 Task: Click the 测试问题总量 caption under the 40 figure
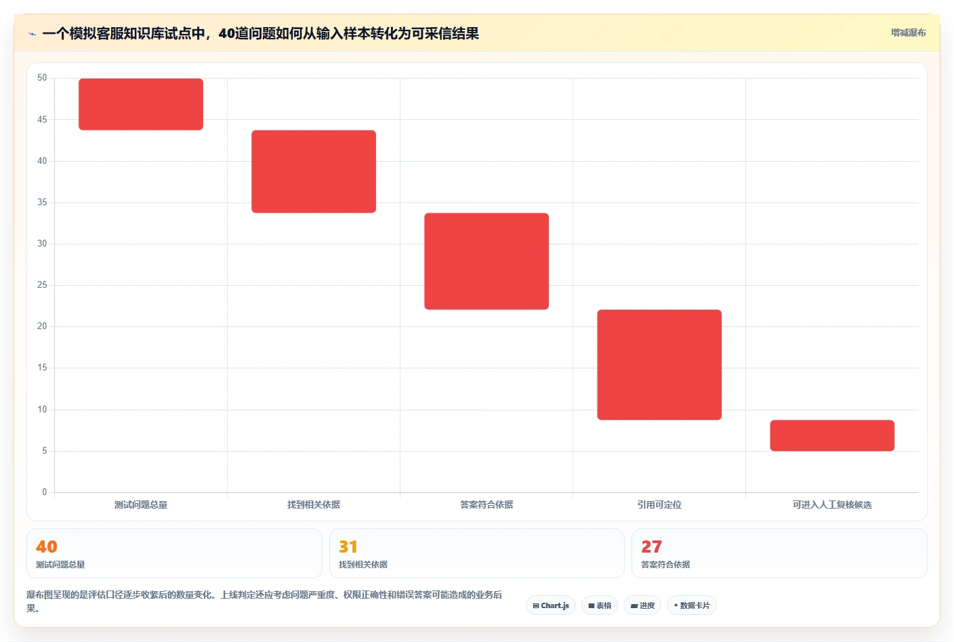pyautogui.click(x=60, y=564)
